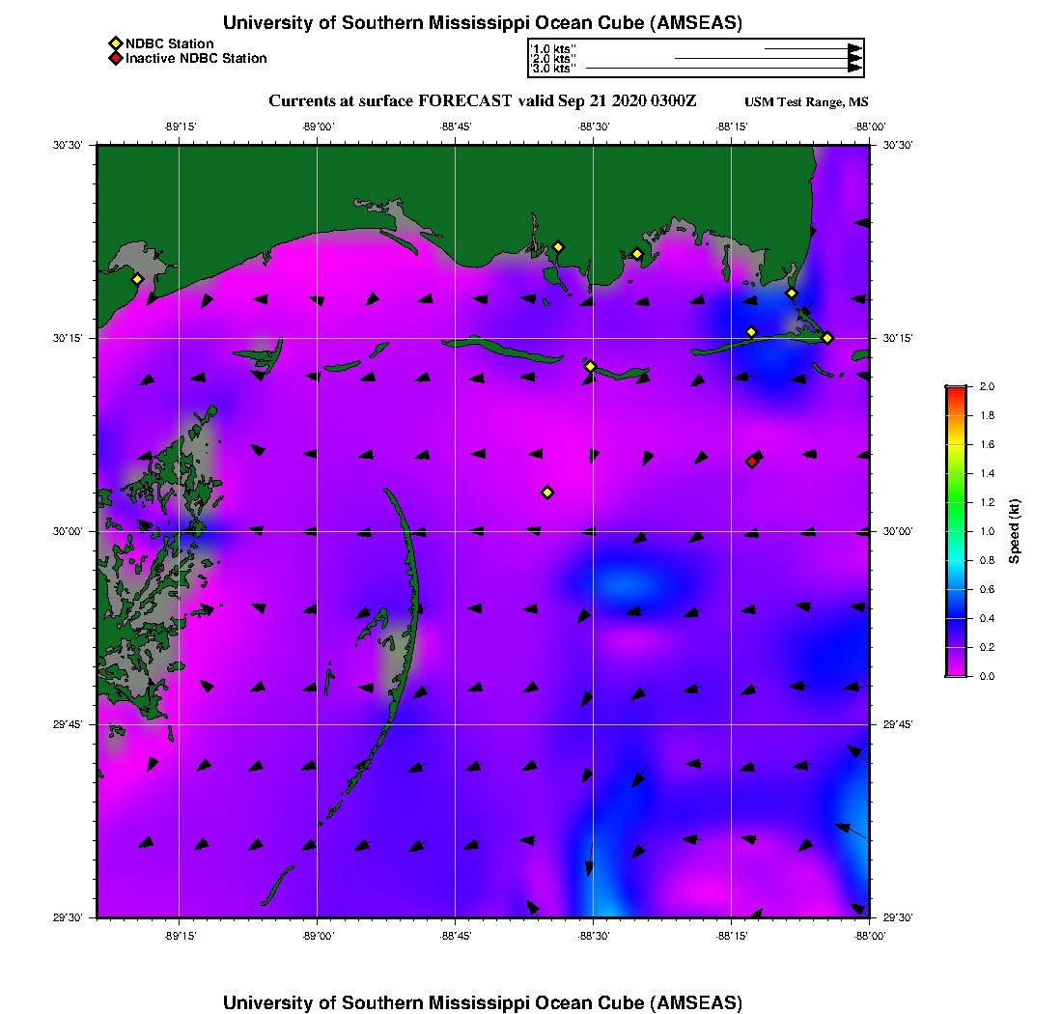Click the 'Speed (kt)' colorbar label

tap(1015, 531)
